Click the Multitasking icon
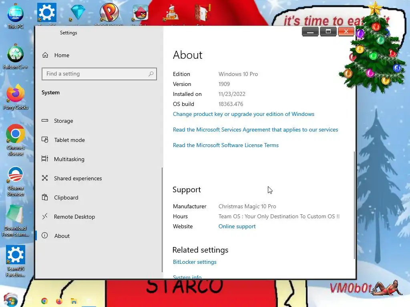 45,159
